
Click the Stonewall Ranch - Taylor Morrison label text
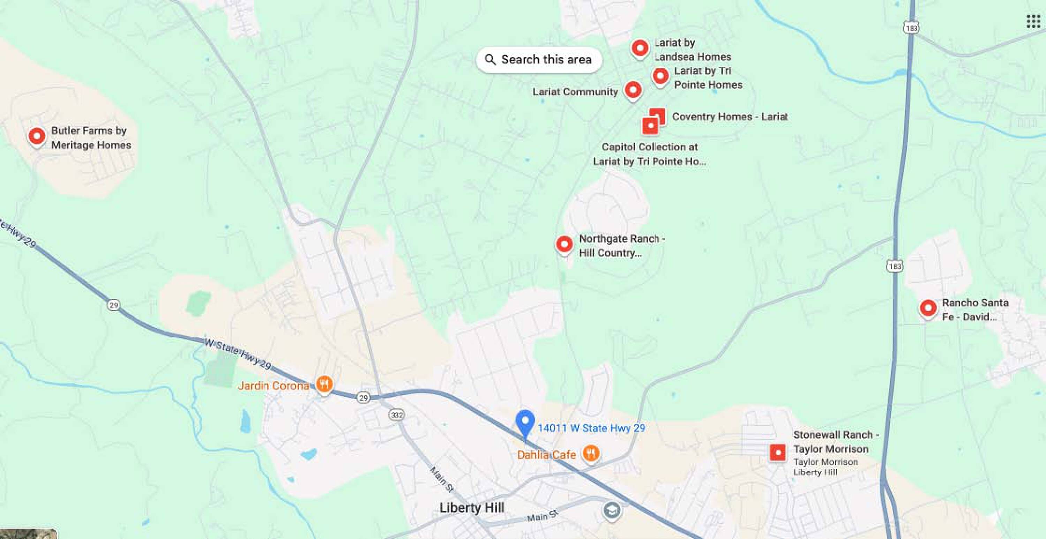pyautogui.click(x=836, y=442)
